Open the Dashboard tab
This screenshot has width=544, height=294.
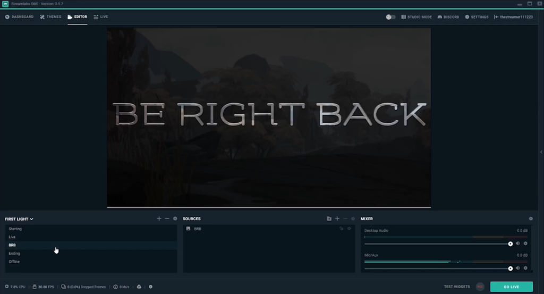[20, 16]
